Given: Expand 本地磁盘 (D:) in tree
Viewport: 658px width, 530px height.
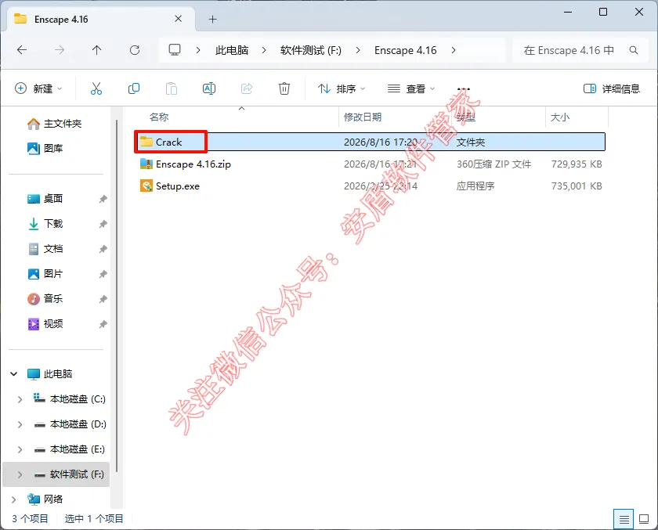Looking at the screenshot, I should tap(20, 424).
